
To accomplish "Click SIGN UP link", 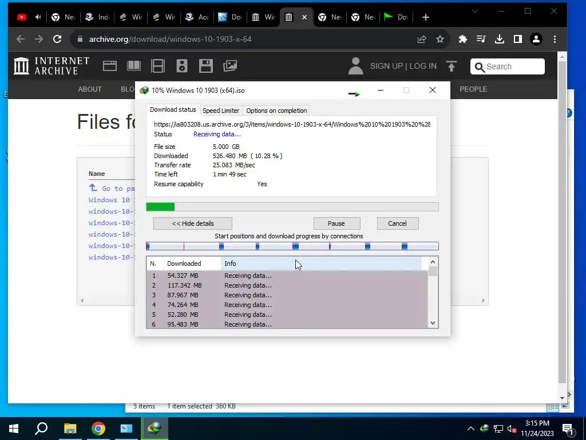I will click(386, 66).
